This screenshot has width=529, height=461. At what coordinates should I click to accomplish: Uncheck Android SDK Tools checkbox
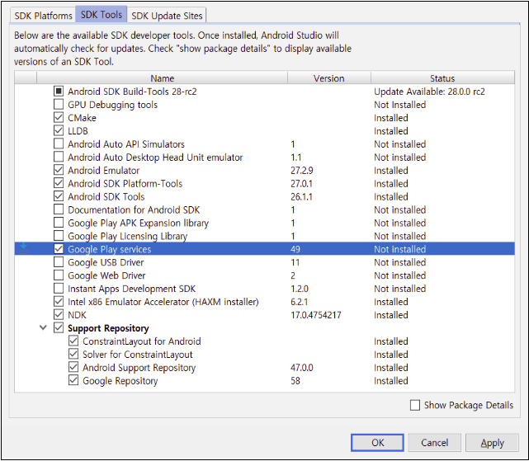pos(59,196)
